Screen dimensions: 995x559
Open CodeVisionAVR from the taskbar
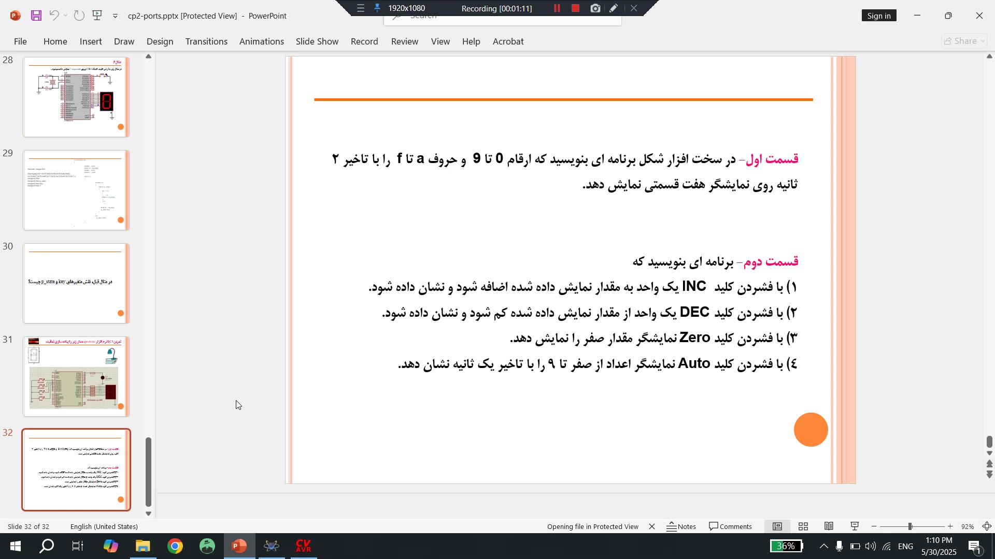point(303,546)
